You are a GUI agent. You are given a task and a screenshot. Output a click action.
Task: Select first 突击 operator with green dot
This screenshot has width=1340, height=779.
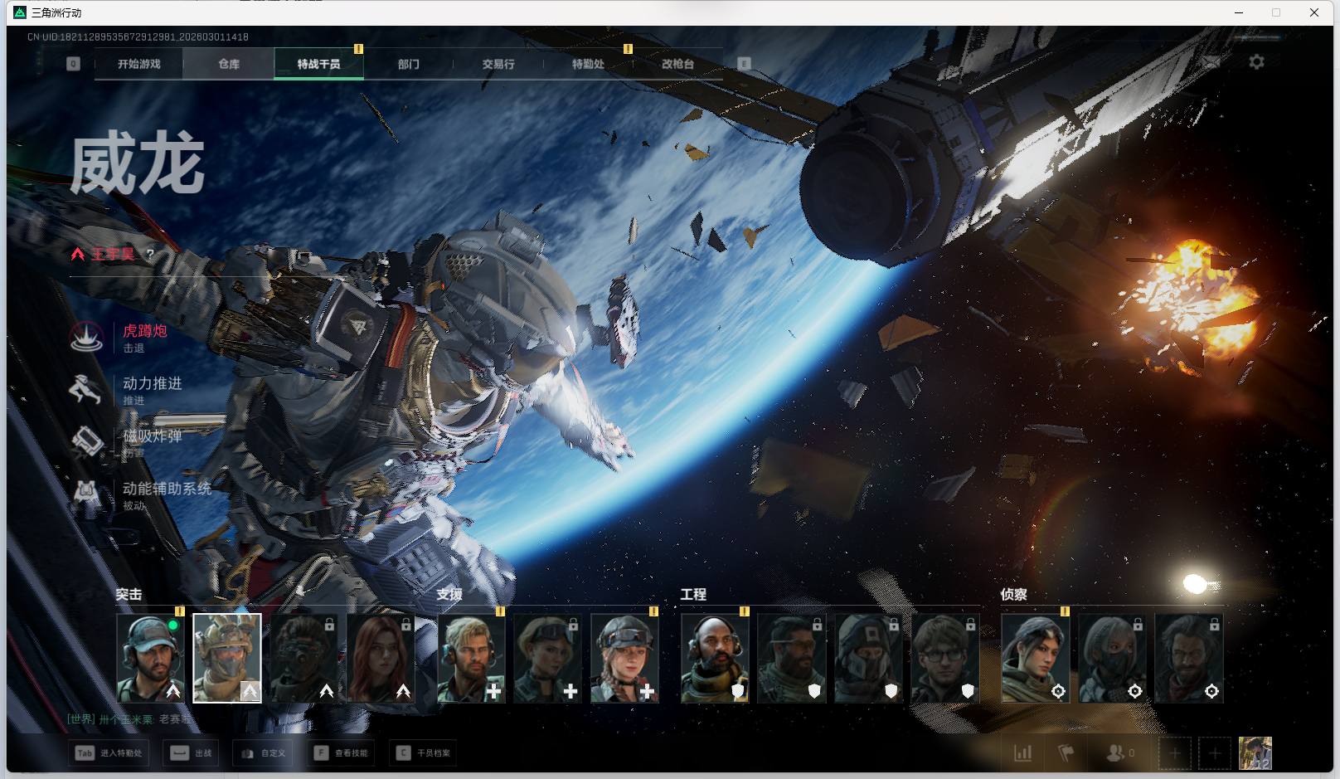click(150, 658)
